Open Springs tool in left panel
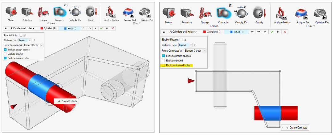334x135 pixels. pos(43,13)
